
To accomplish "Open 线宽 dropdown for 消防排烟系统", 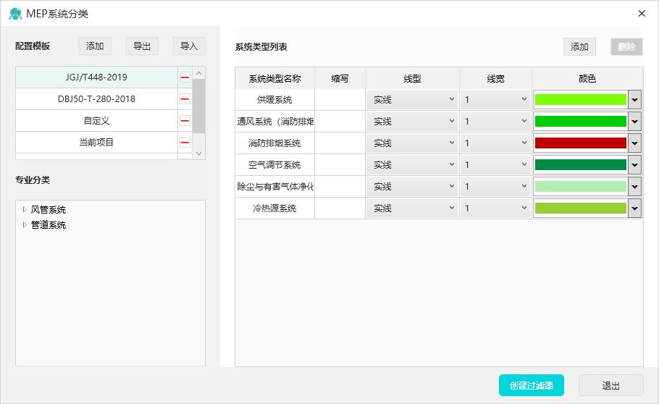I will (x=496, y=143).
